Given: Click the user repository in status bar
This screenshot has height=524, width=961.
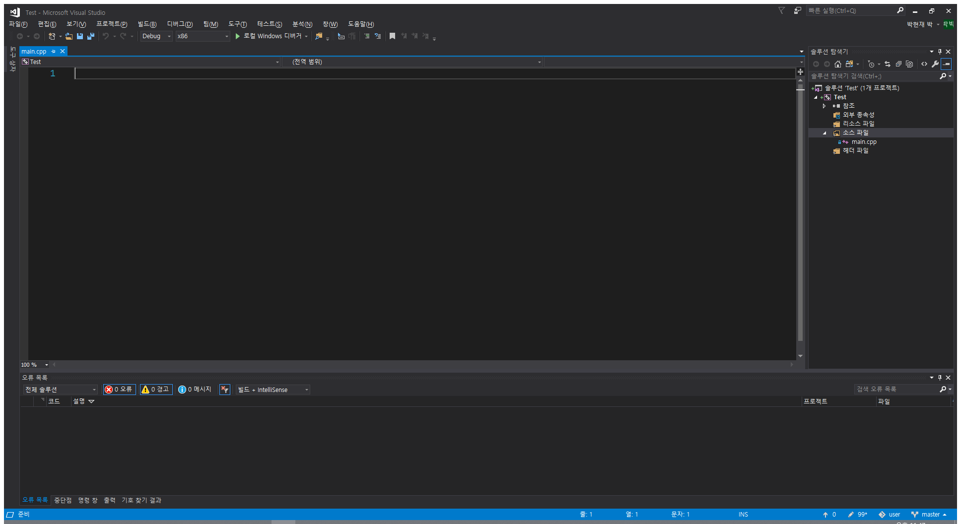Looking at the screenshot, I should [890, 515].
